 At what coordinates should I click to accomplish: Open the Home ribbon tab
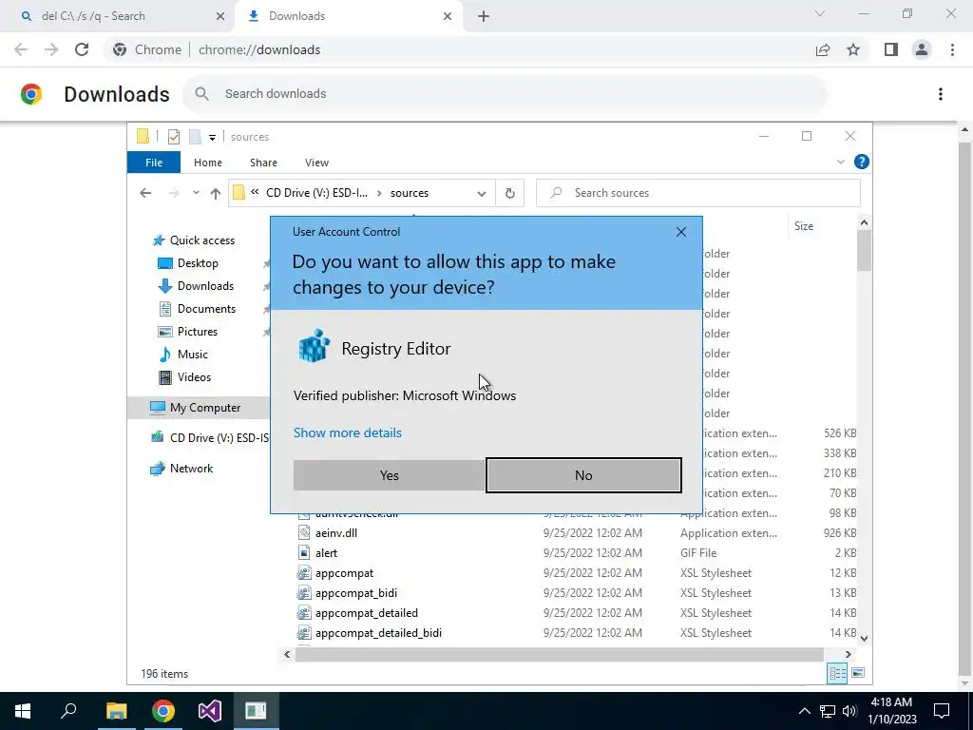point(208,163)
